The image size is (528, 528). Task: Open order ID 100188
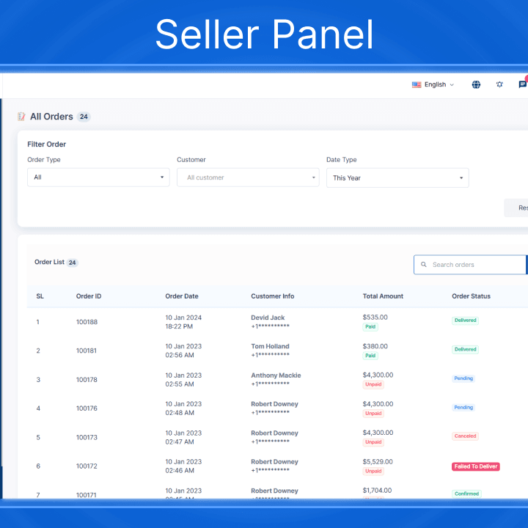coord(87,322)
